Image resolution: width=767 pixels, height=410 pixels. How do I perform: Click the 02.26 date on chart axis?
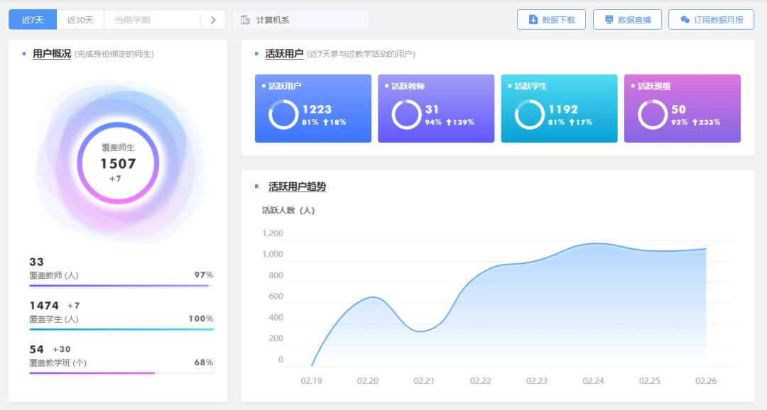coord(706,381)
